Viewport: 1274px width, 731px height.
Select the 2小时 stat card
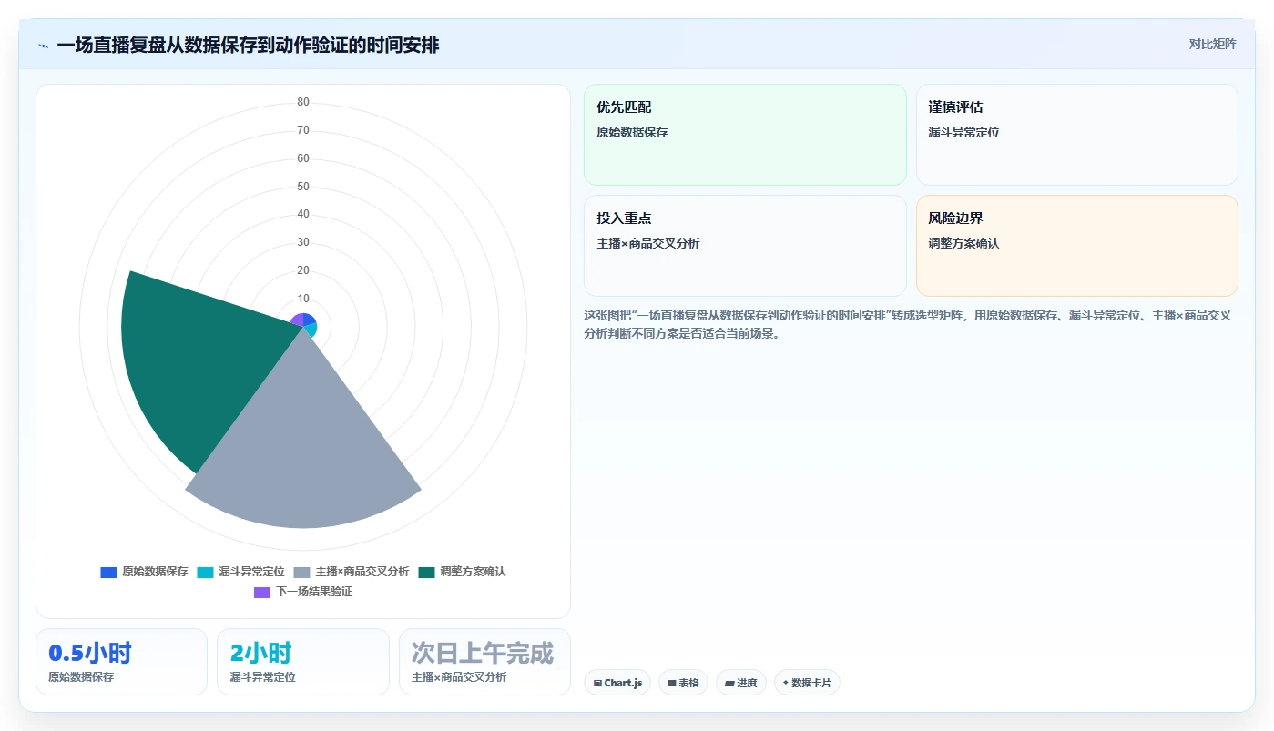pyautogui.click(x=303, y=662)
